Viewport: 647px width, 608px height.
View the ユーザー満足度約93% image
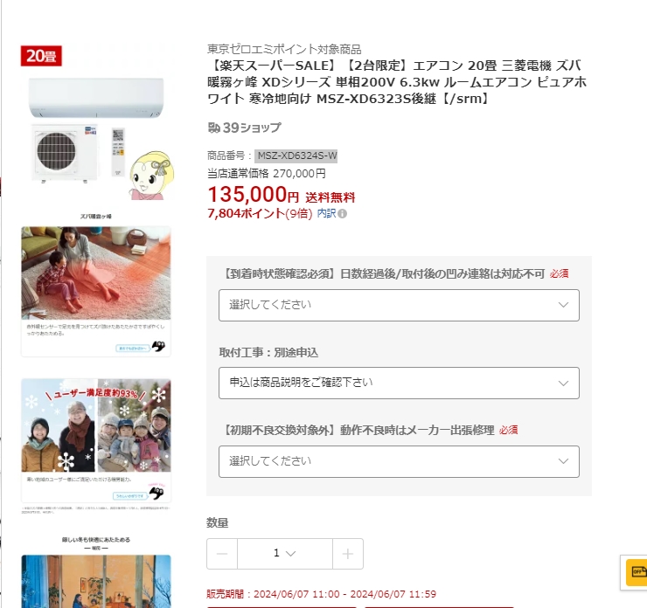96,440
